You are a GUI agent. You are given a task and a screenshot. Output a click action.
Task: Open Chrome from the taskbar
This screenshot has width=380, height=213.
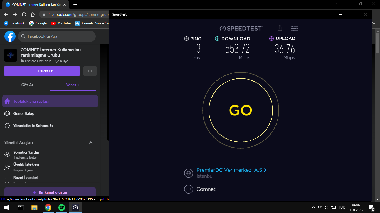coord(48,207)
